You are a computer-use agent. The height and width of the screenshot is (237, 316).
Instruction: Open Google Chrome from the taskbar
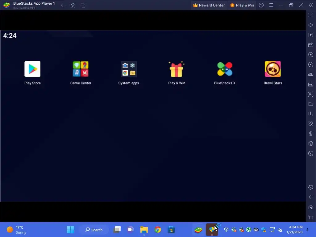pyautogui.click(x=158, y=230)
